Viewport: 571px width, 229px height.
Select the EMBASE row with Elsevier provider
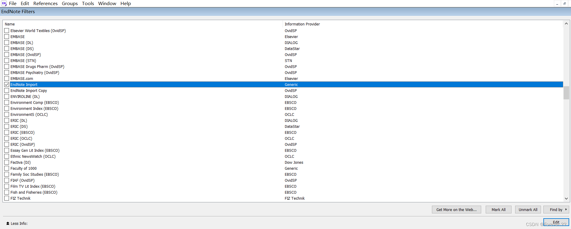point(284,37)
